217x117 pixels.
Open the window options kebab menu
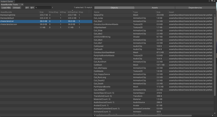click(x=209, y=1)
